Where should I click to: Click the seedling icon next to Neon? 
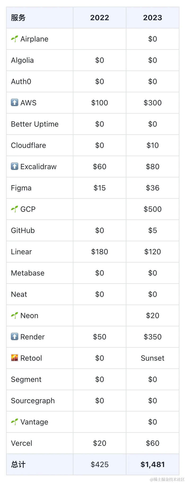coord(15,315)
